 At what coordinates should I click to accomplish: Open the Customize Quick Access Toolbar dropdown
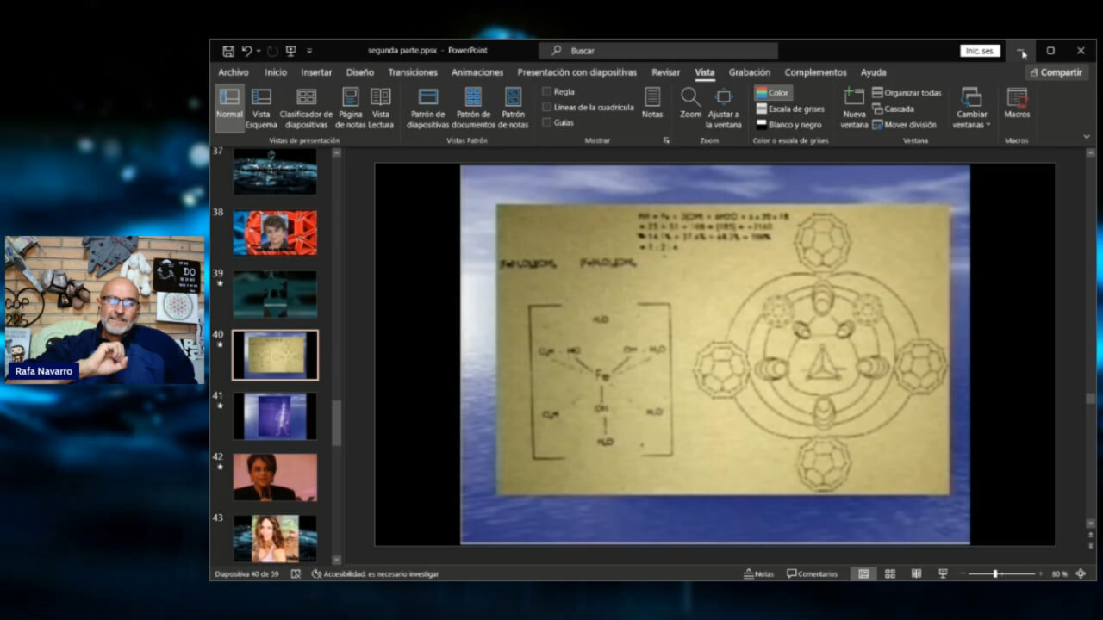coord(309,51)
